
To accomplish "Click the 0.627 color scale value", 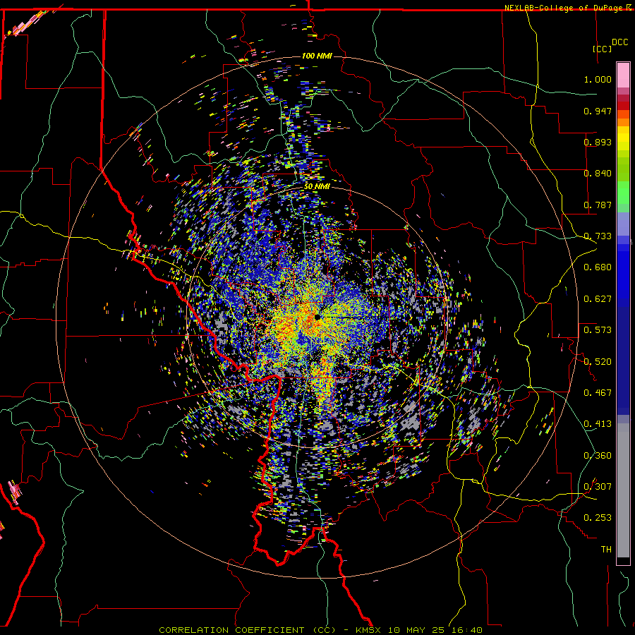I will click(598, 299).
